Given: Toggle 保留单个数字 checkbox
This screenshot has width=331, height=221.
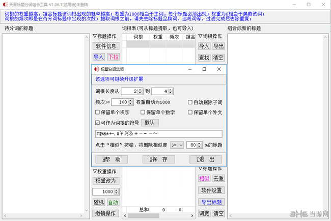Looking at the screenshot, I should click(143, 112).
